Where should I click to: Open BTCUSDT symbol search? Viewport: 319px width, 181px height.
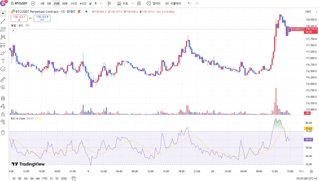pyautogui.click(x=19, y=3)
